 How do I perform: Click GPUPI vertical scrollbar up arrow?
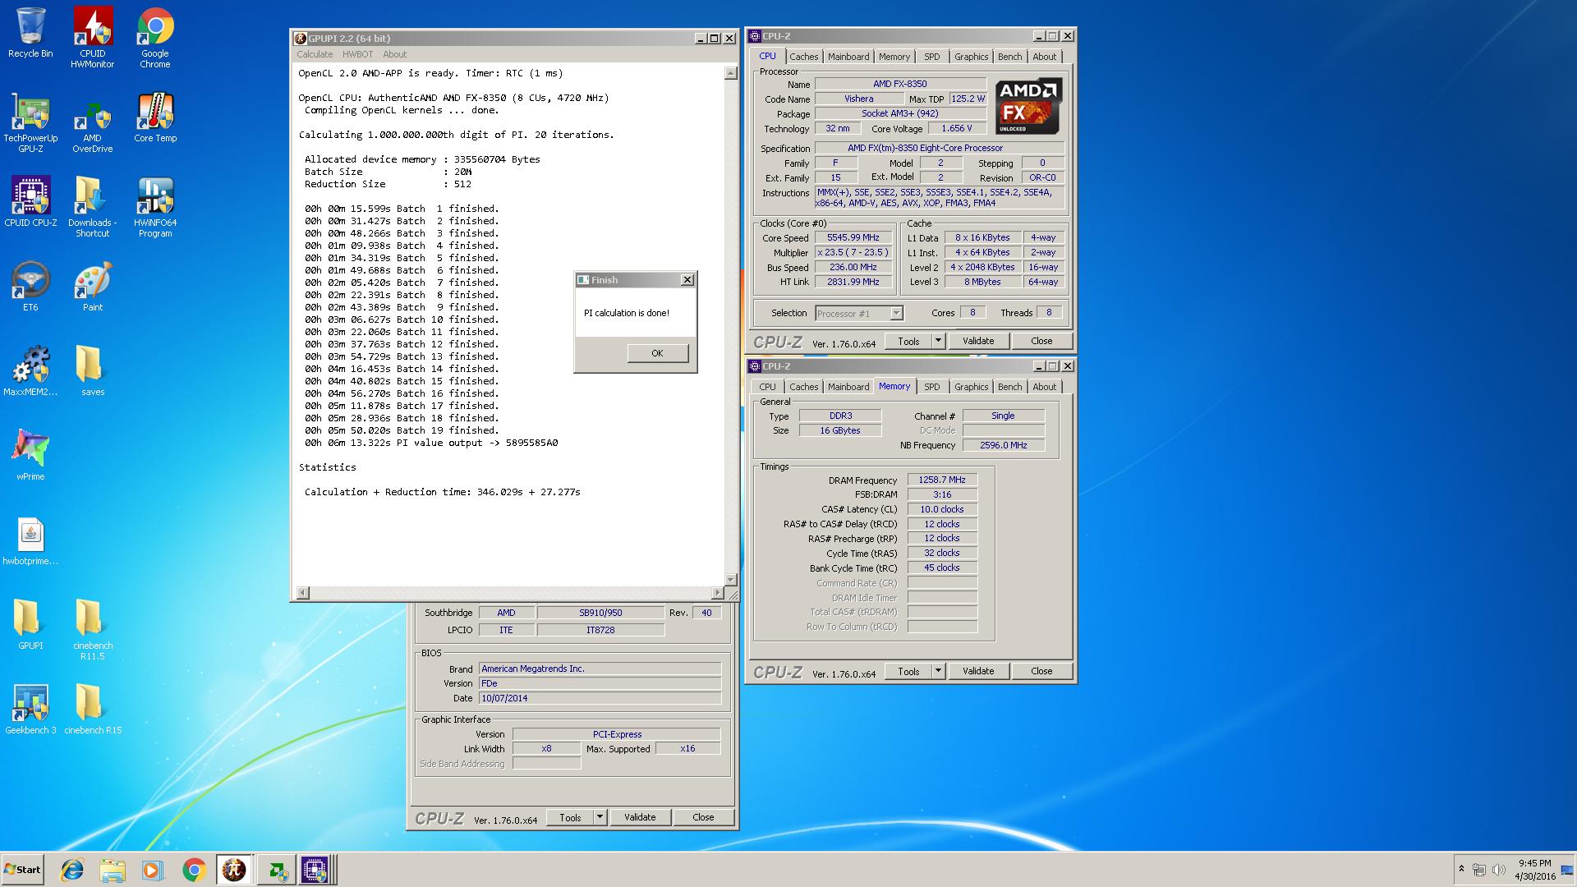(731, 73)
